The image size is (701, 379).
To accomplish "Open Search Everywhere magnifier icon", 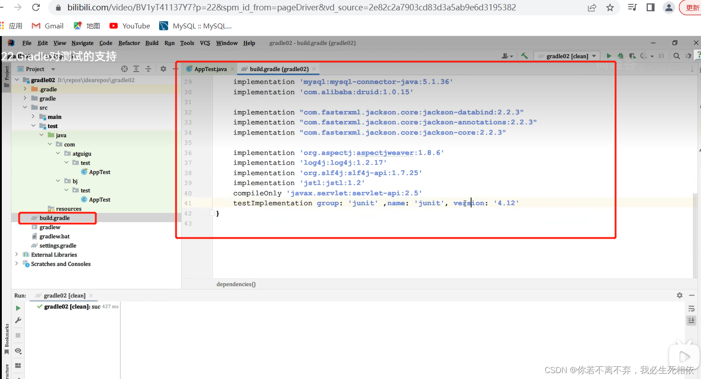I will [x=677, y=56].
